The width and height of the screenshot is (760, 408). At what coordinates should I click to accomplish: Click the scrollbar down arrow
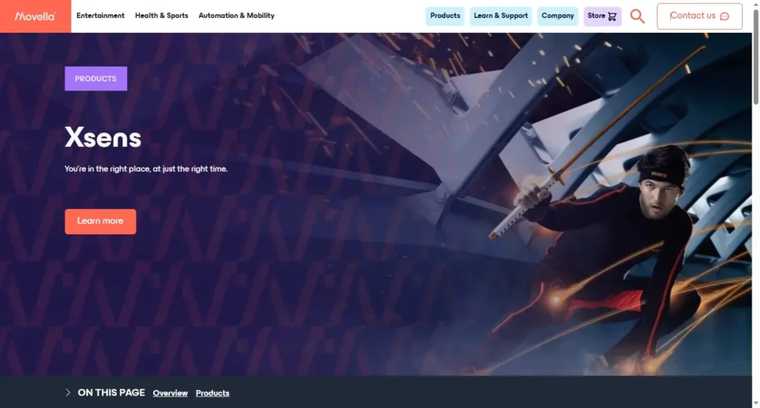pos(756,403)
